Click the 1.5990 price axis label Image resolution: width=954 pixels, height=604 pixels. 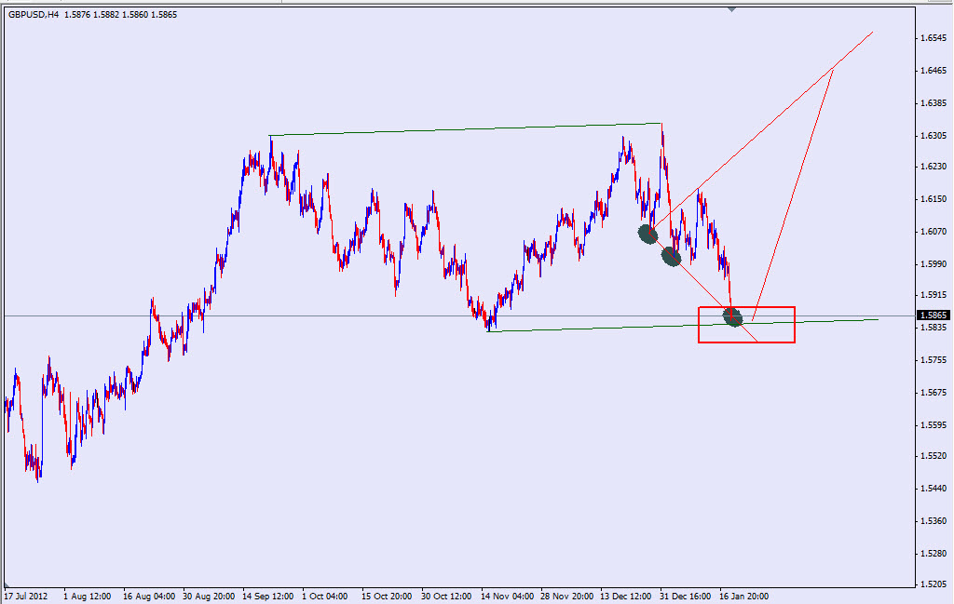(x=934, y=264)
